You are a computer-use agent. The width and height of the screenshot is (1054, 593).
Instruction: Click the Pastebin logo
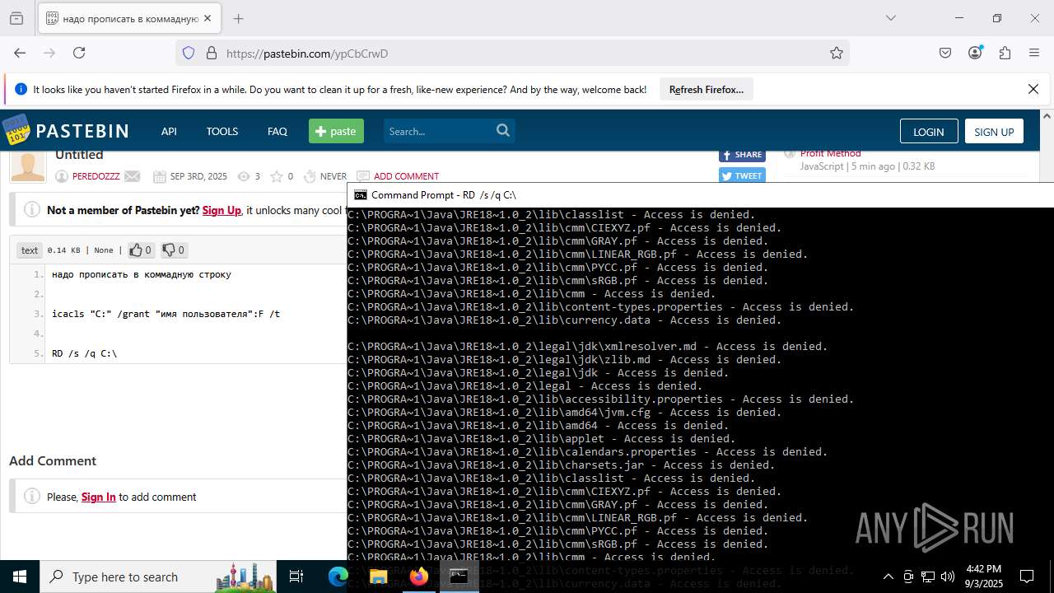tap(66, 130)
